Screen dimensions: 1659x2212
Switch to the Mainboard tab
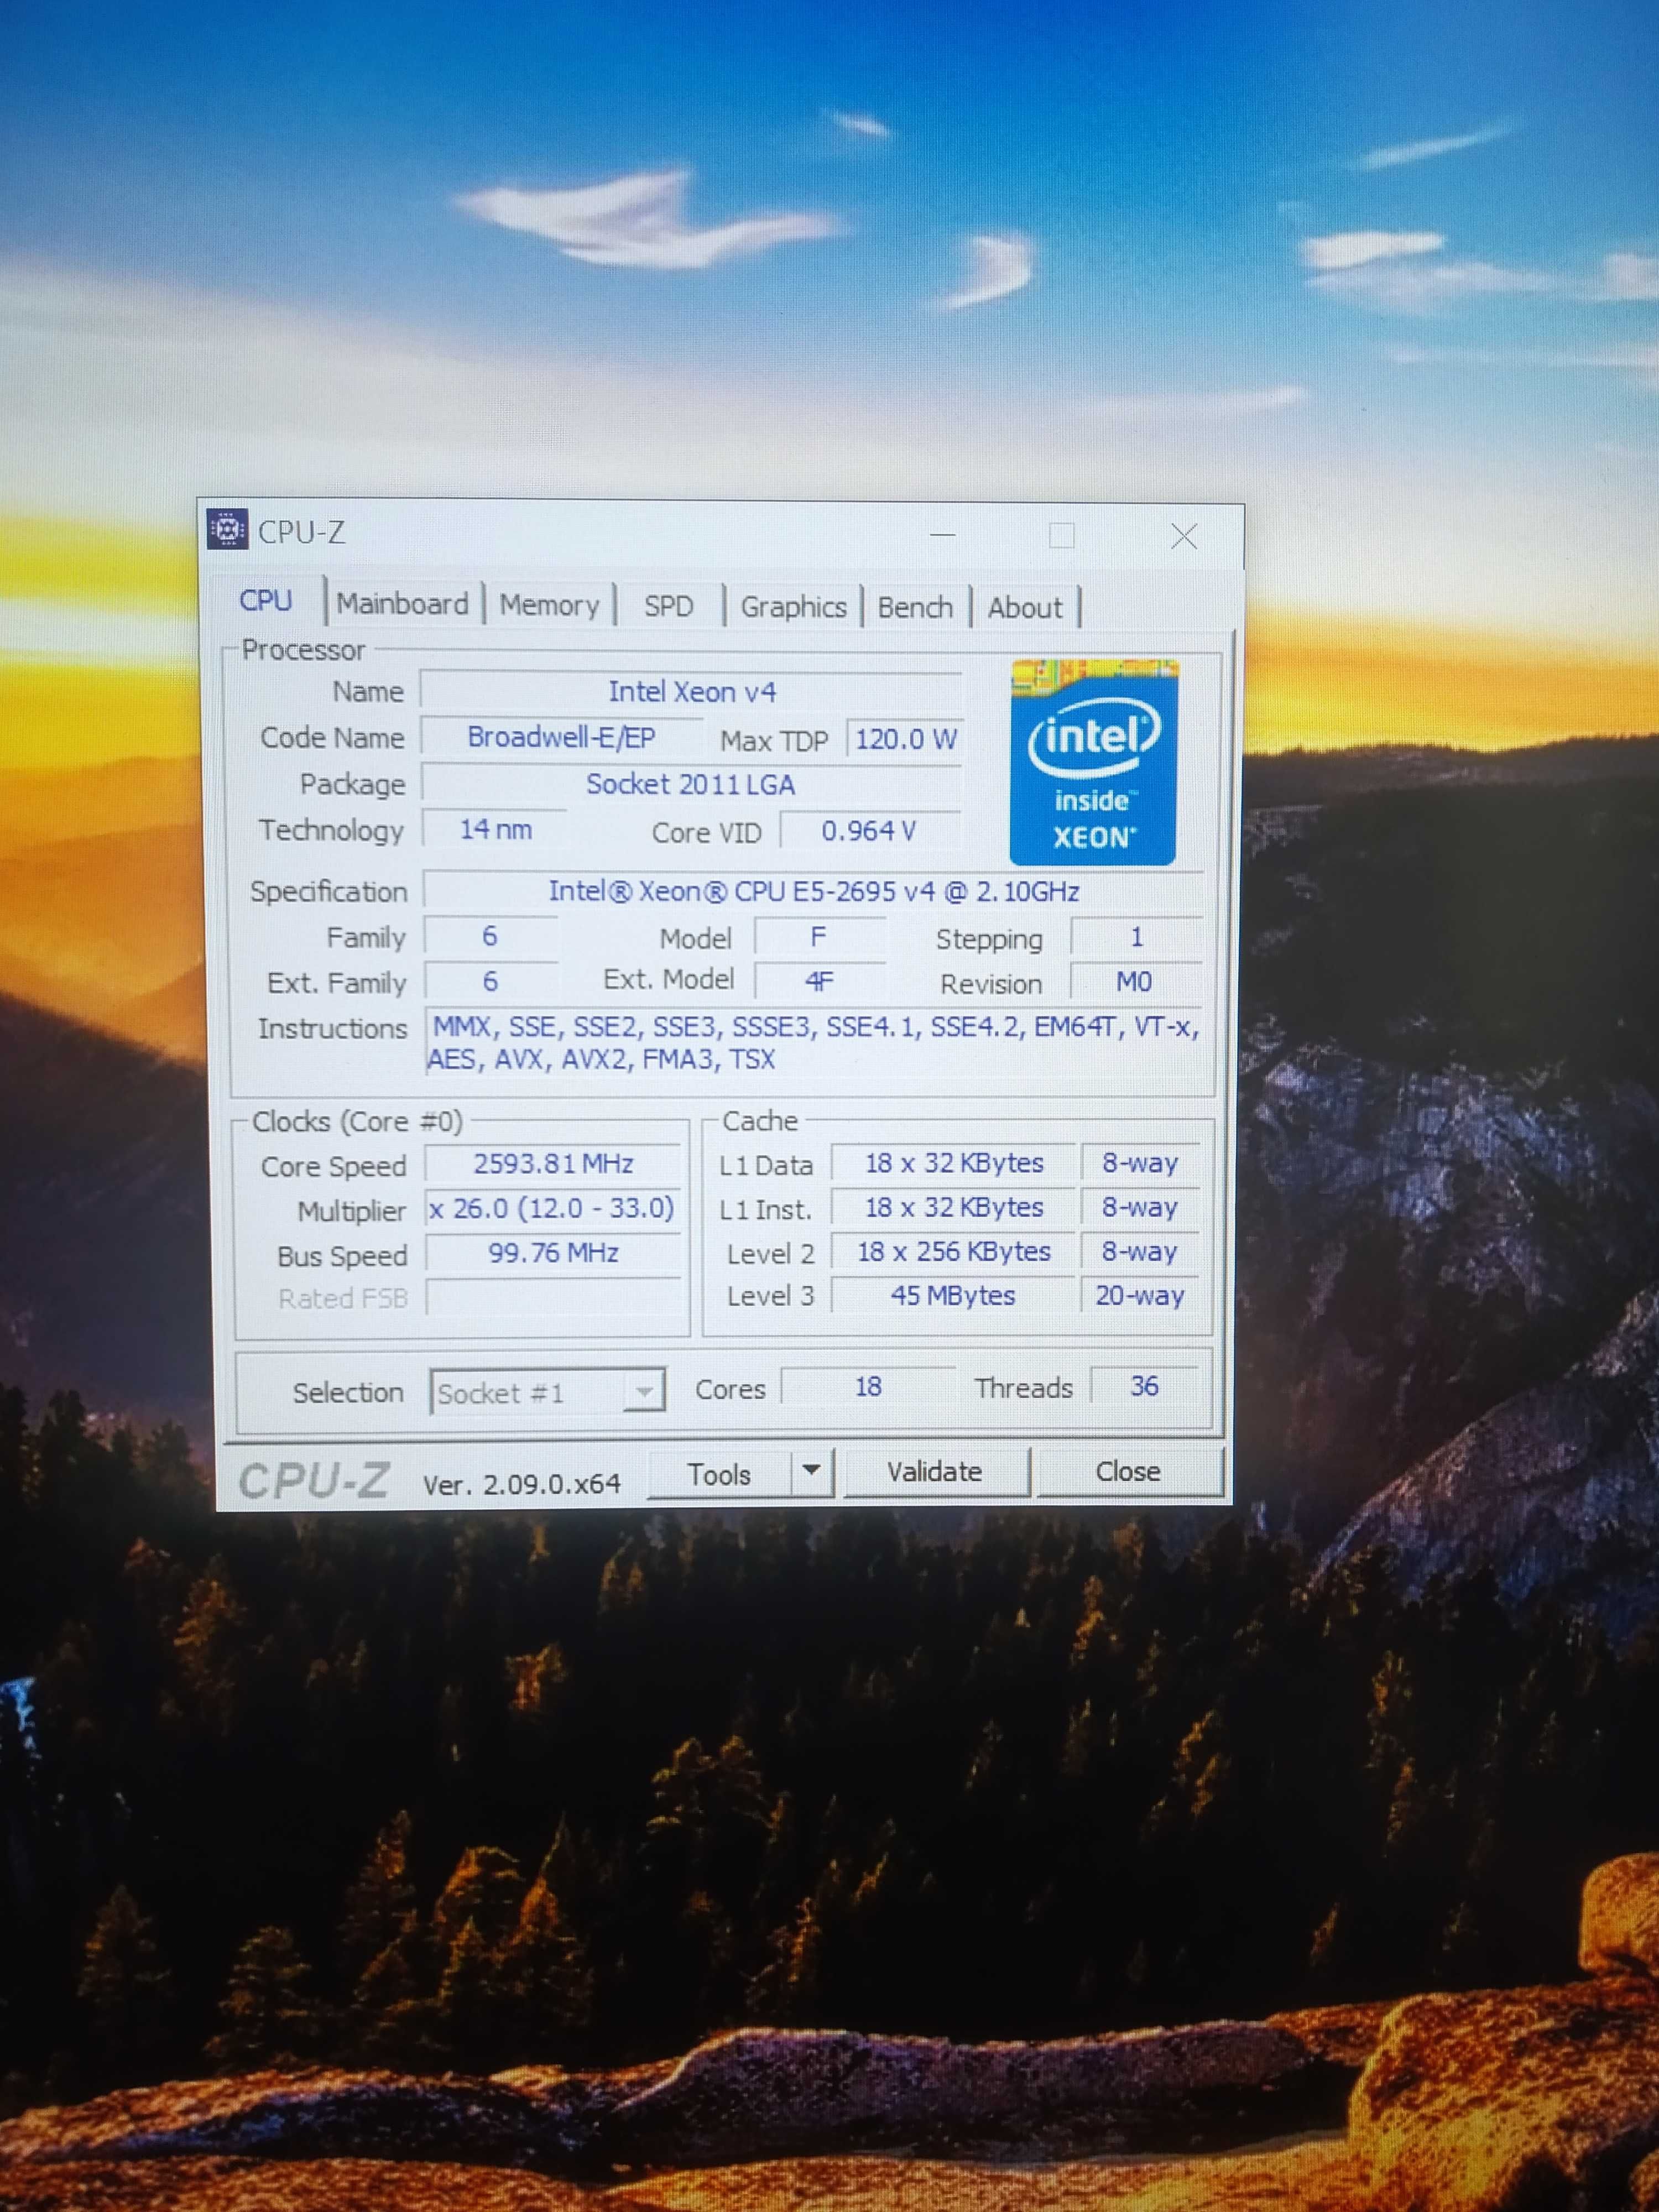pos(402,604)
